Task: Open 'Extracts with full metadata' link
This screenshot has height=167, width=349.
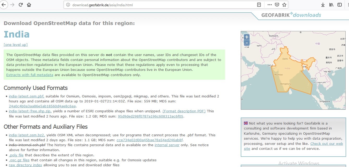Action: point(30,75)
